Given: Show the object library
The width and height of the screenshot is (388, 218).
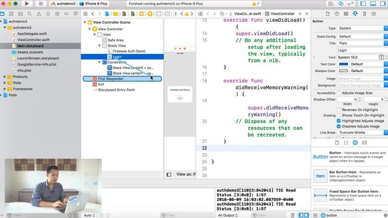Looking at the screenshot, I should (x=355, y=143).
